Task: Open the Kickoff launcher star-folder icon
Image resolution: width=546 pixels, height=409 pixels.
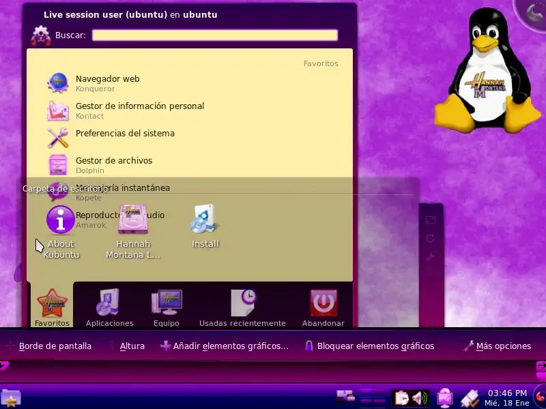Action: pyautogui.click(x=11, y=399)
